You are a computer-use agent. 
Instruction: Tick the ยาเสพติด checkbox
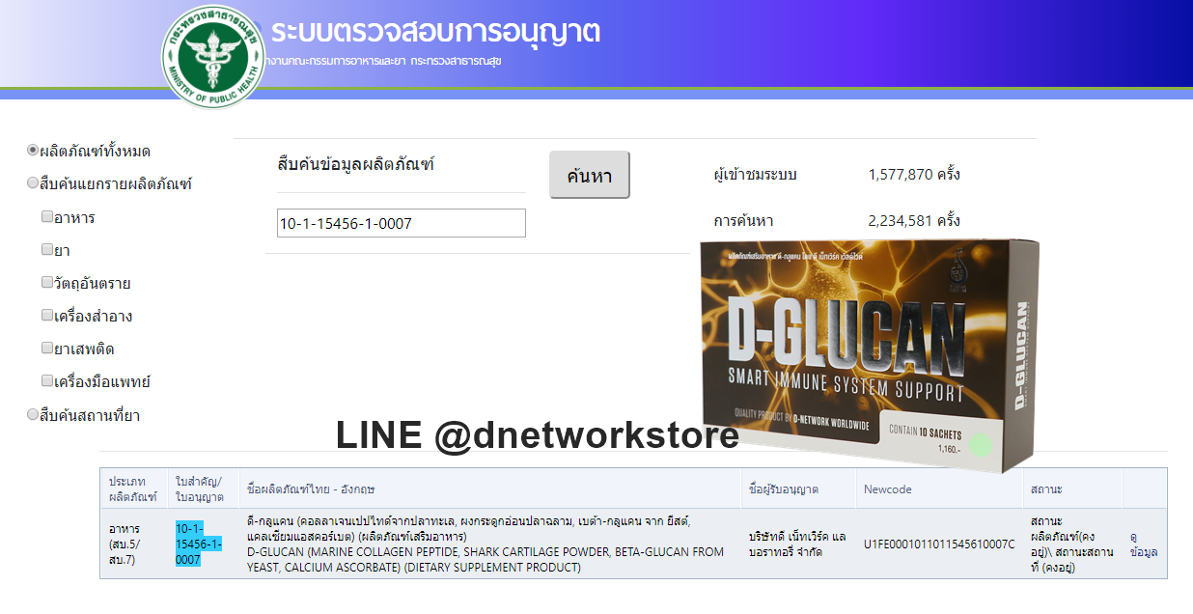(47, 349)
